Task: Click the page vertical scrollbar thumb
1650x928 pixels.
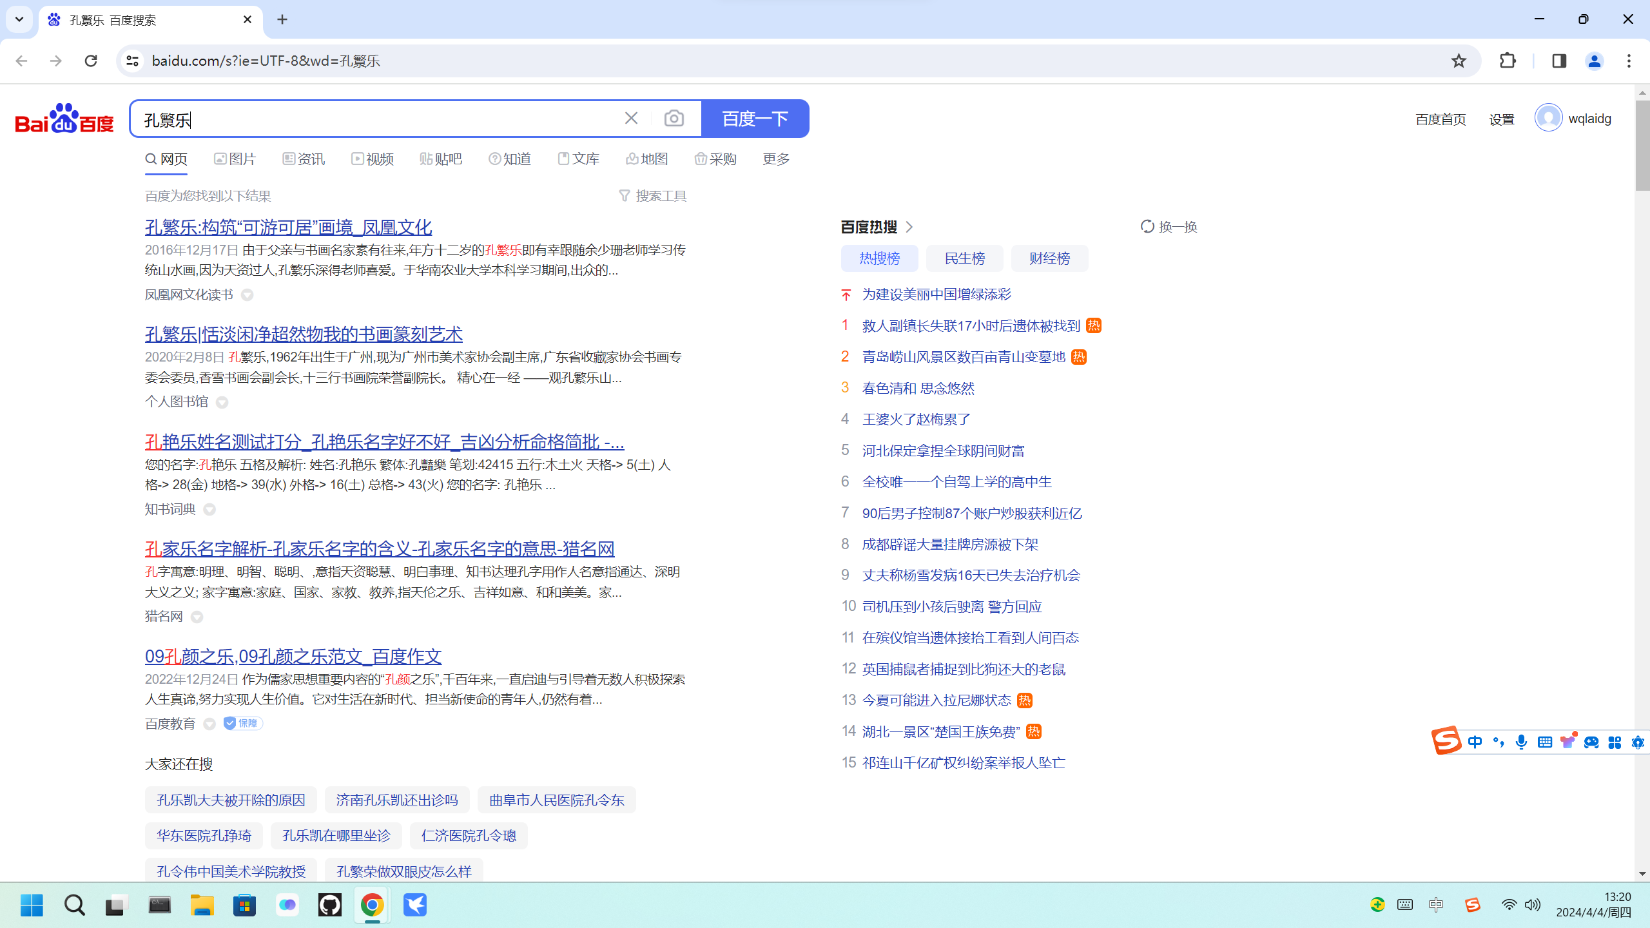Action: coord(1642,145)
